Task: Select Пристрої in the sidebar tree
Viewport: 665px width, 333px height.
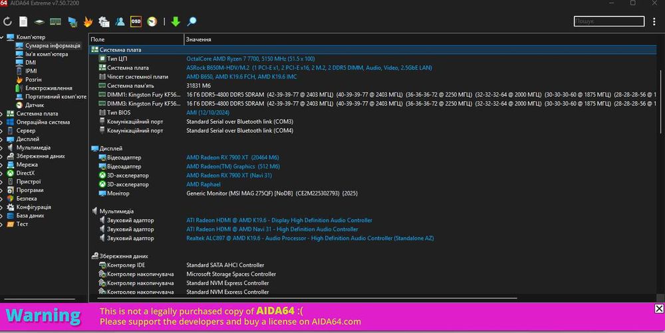Action: (x=29, y=181)
